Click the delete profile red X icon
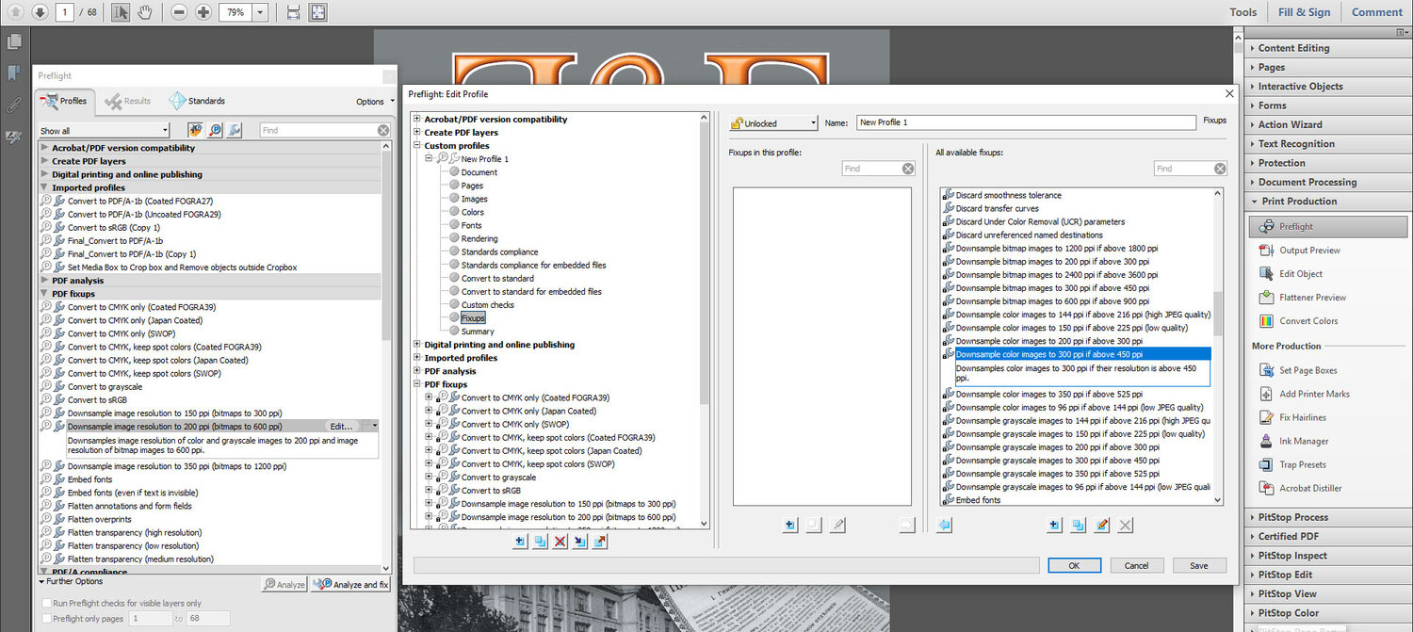 (560, 542)
